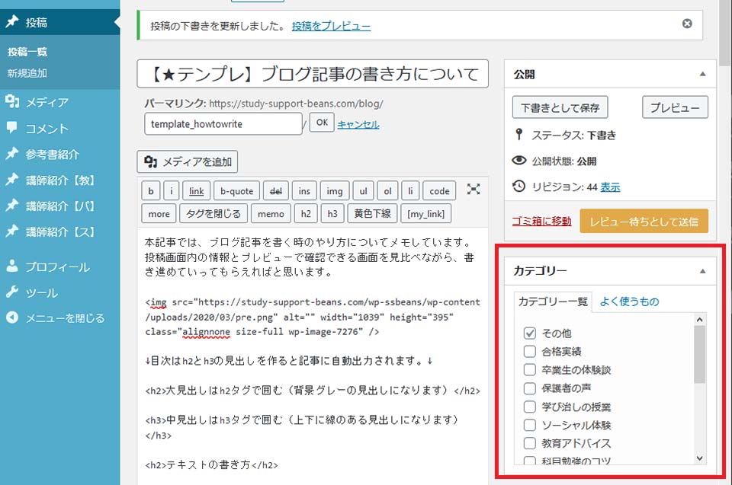Open the Tools sidebar item
Image resolution: width=732 pixels, height=485 pixels.
41,293
